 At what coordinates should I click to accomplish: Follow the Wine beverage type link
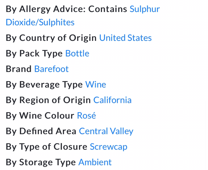tap(96, 85)
